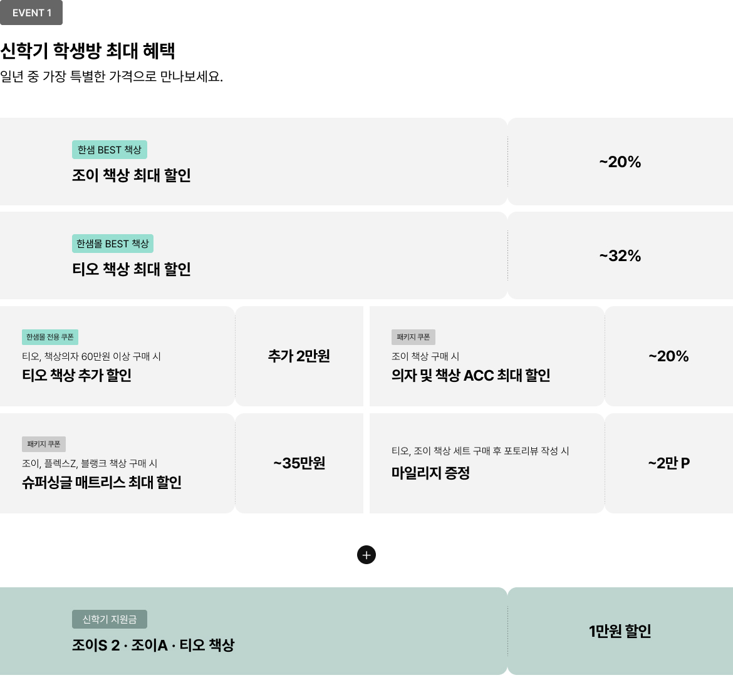This screenshot has width=733, height=700.
Task: Click the 추가 2만원 coupon stub
Action: click(x=299, y=356)
